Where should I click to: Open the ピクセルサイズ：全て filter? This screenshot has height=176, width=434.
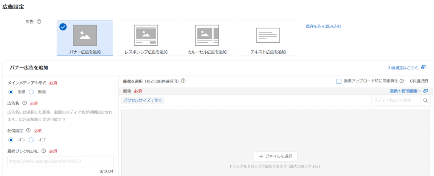point(142,101)
